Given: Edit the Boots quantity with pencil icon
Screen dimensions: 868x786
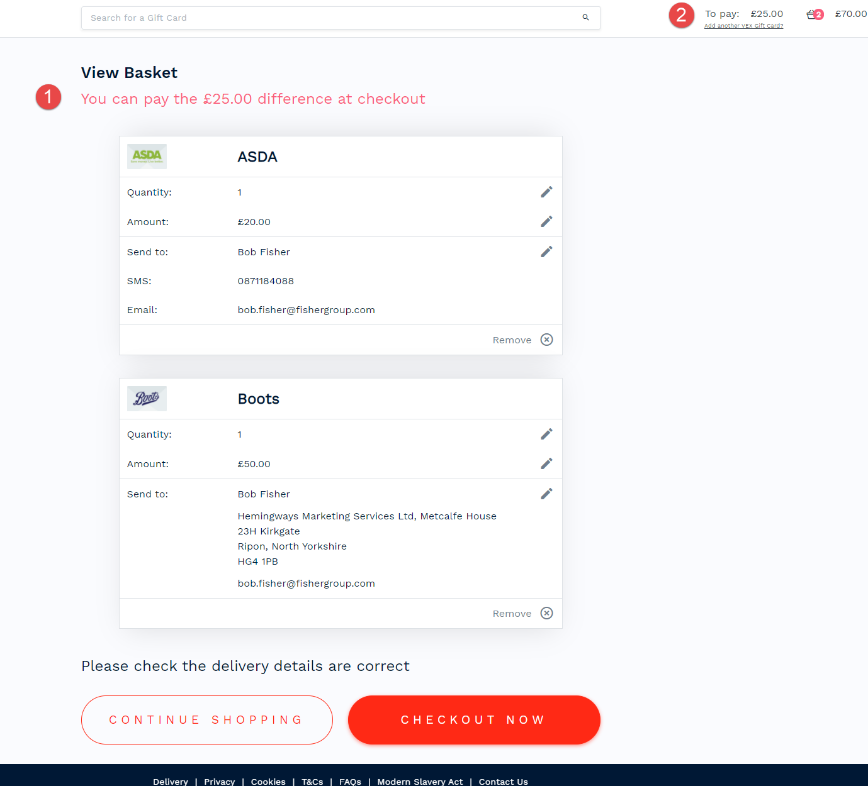Looking at the screenshot, I should [x=546, y=434].
